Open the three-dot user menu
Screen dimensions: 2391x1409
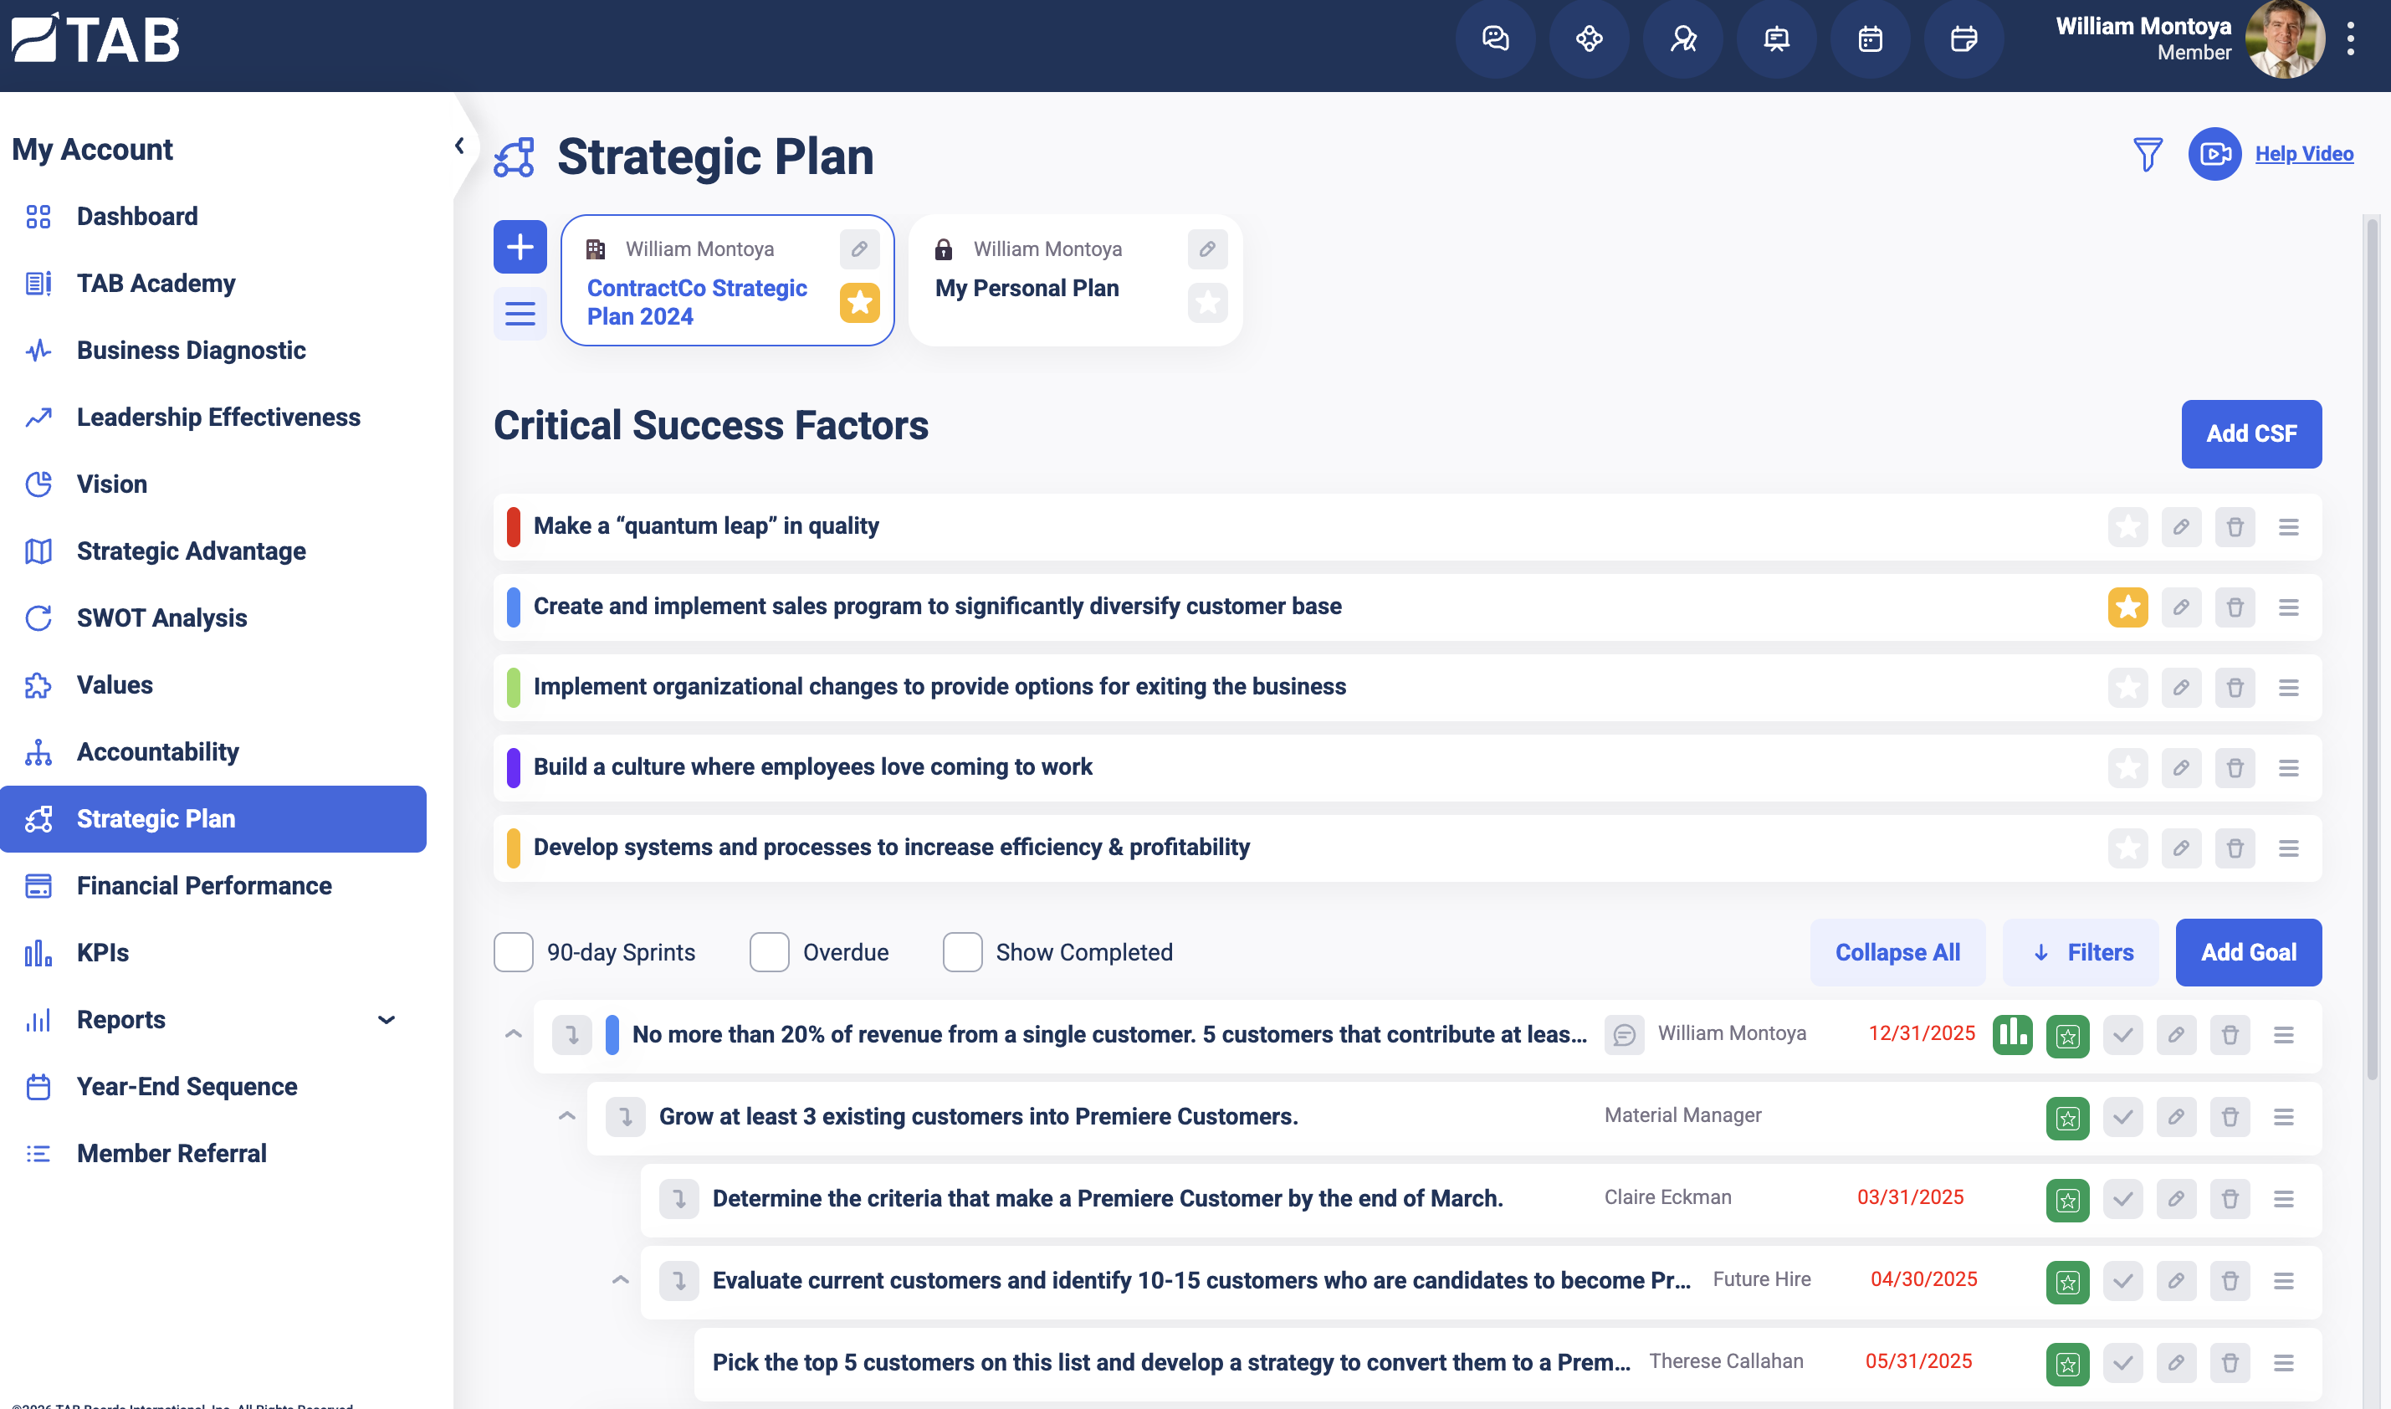[x=2350, y=39]
